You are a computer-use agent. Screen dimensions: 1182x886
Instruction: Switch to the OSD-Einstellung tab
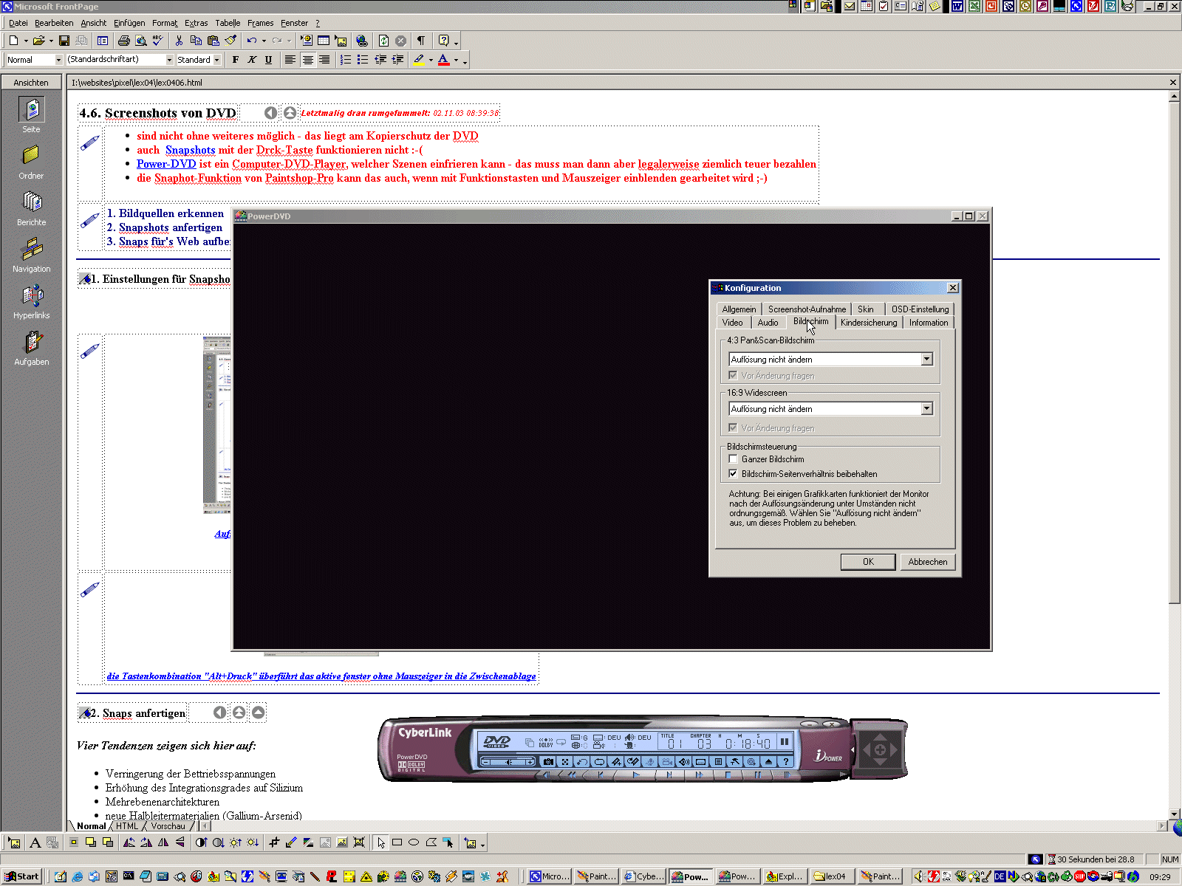pyautogui.click(x=920, y=309)
